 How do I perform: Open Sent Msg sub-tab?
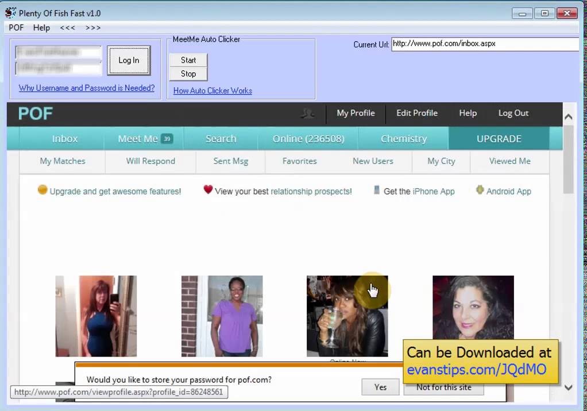[x=231, y=161]
